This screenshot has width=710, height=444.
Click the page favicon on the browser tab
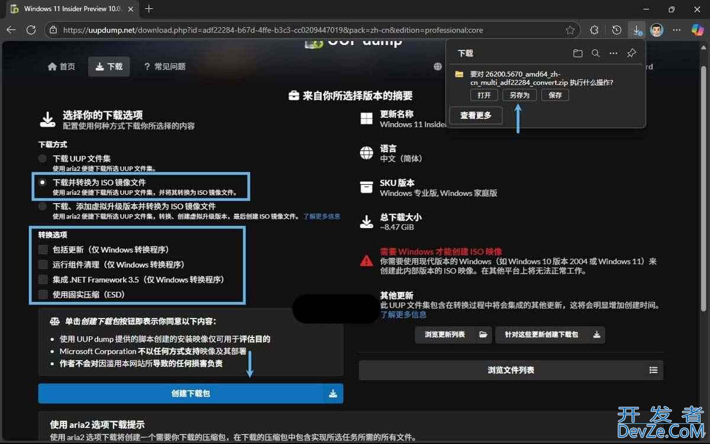coord(14,9)
